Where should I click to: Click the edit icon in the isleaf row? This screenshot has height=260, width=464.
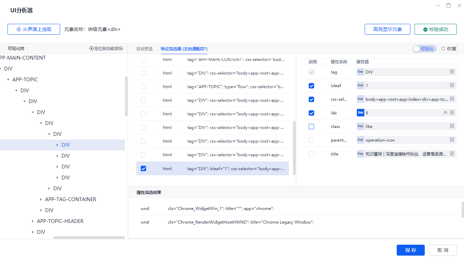(452, 85)
